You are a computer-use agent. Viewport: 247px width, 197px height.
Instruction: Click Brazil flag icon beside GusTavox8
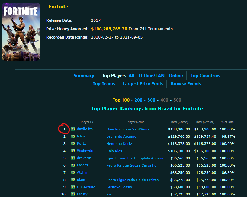point(73,187)
